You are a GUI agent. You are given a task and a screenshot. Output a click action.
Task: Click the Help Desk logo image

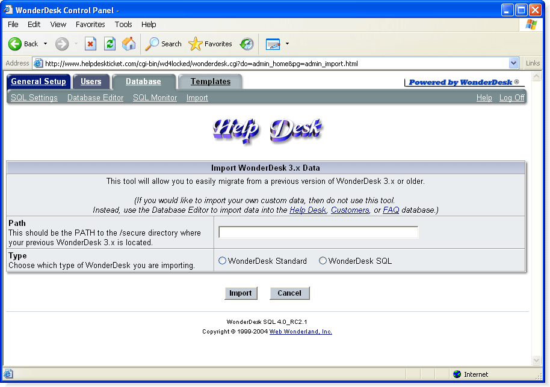267,130
